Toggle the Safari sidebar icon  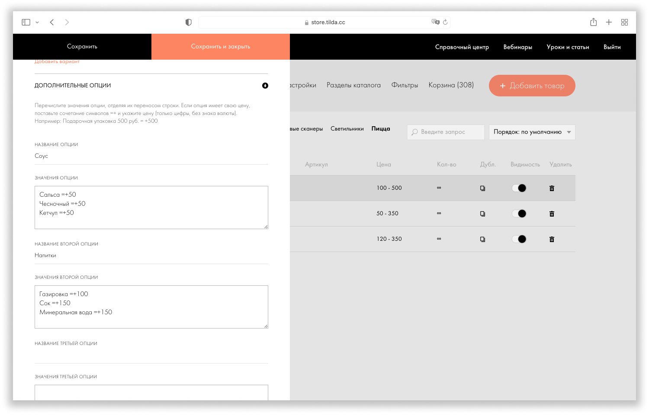26,22
